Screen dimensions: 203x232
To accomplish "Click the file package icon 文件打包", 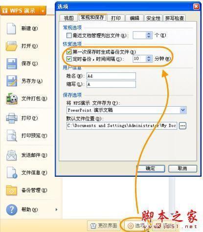I will click(12, 99).
